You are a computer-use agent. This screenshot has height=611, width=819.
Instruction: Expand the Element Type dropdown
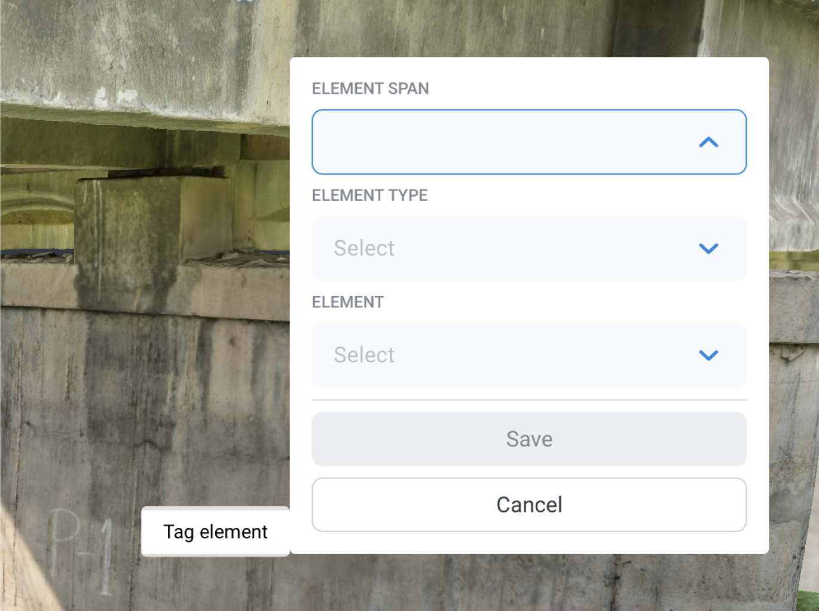click(x=529, y=249)
